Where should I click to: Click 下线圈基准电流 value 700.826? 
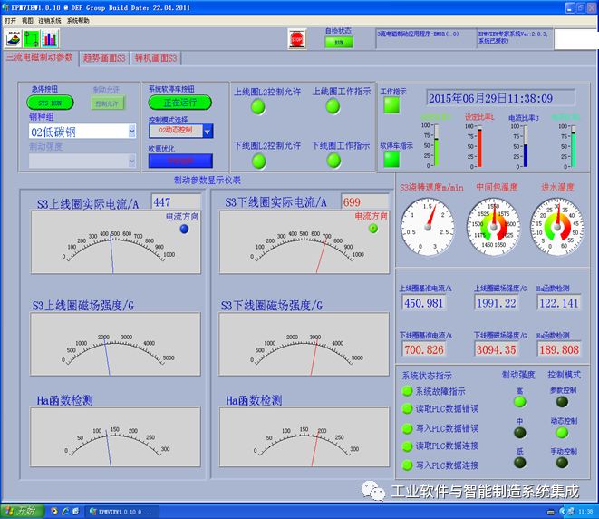click(424, 349)
